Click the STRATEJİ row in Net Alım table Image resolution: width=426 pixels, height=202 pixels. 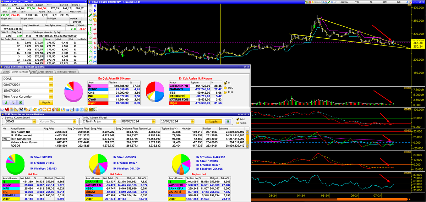click(x=34, y=195)
